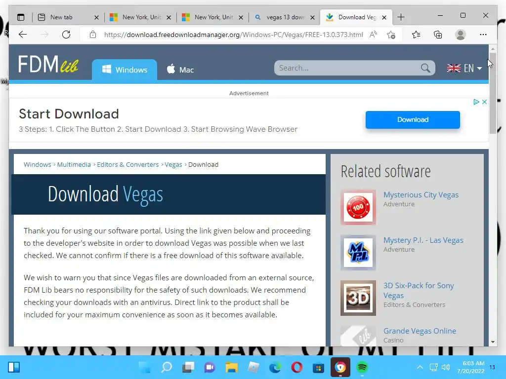This screenshot has height=379, width=506.
Task: Click the scrollbar up arrow
Action: point(493,49)
